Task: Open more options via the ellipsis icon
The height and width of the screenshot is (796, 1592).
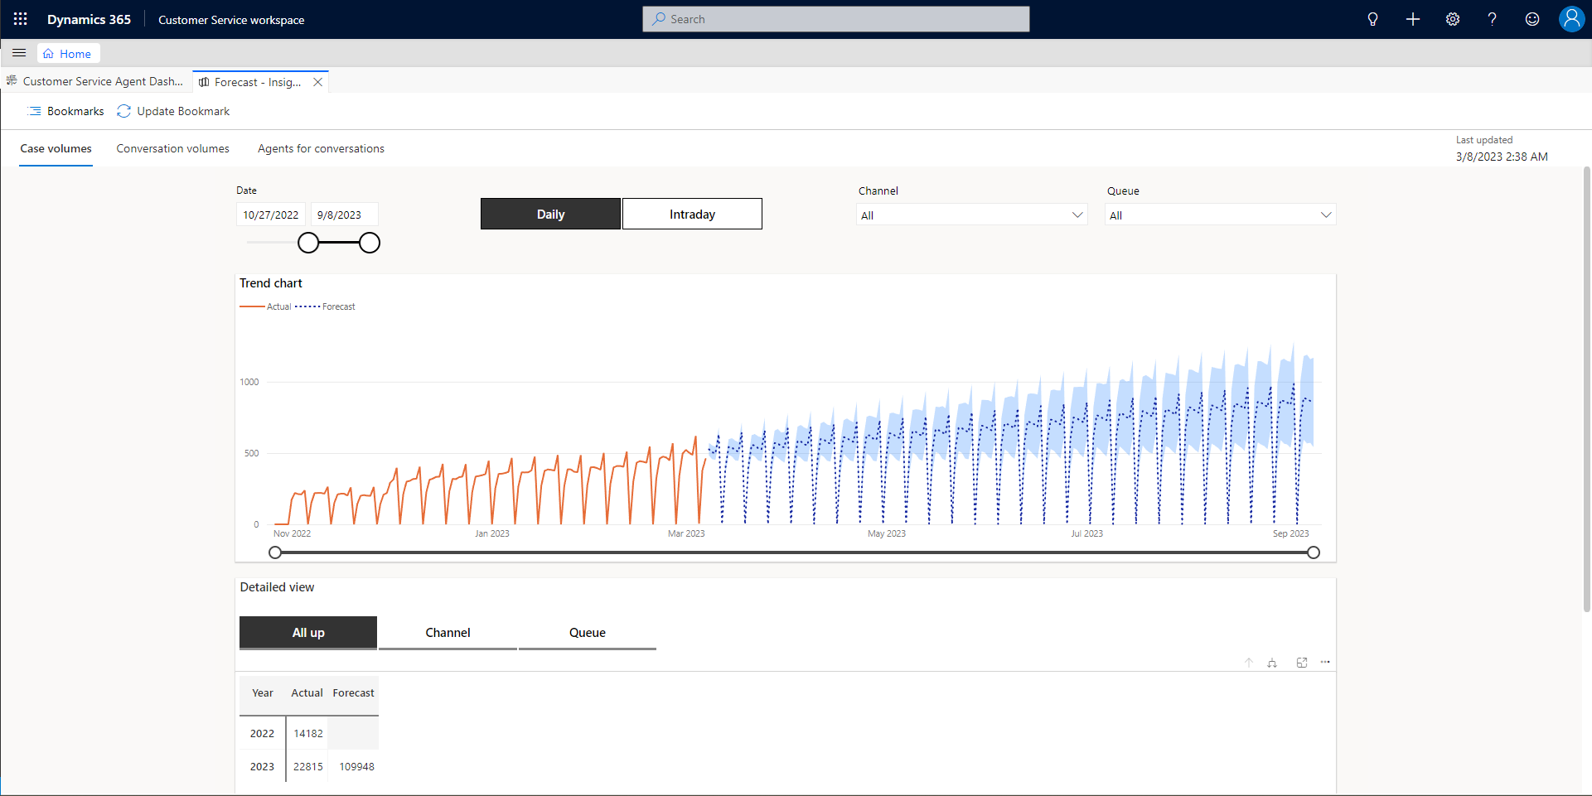Action: tap(1325, 662)
